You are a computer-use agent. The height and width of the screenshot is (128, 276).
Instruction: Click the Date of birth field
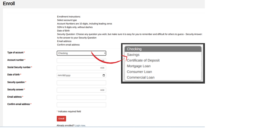pos(81,76)
